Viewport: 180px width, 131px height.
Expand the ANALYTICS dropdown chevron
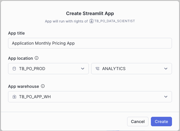click(166, 69)
